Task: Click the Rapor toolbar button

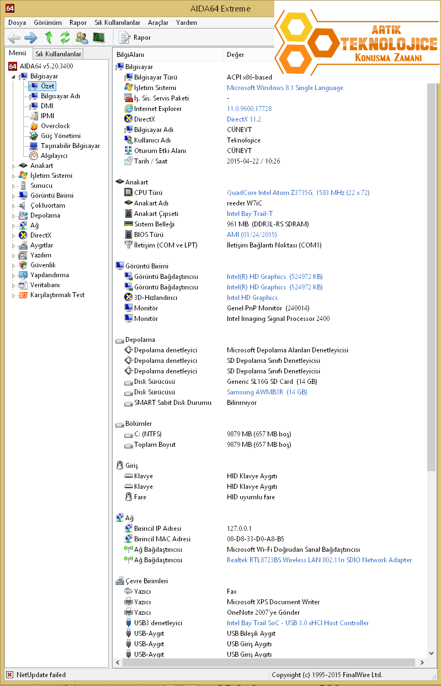Action: 135,38
